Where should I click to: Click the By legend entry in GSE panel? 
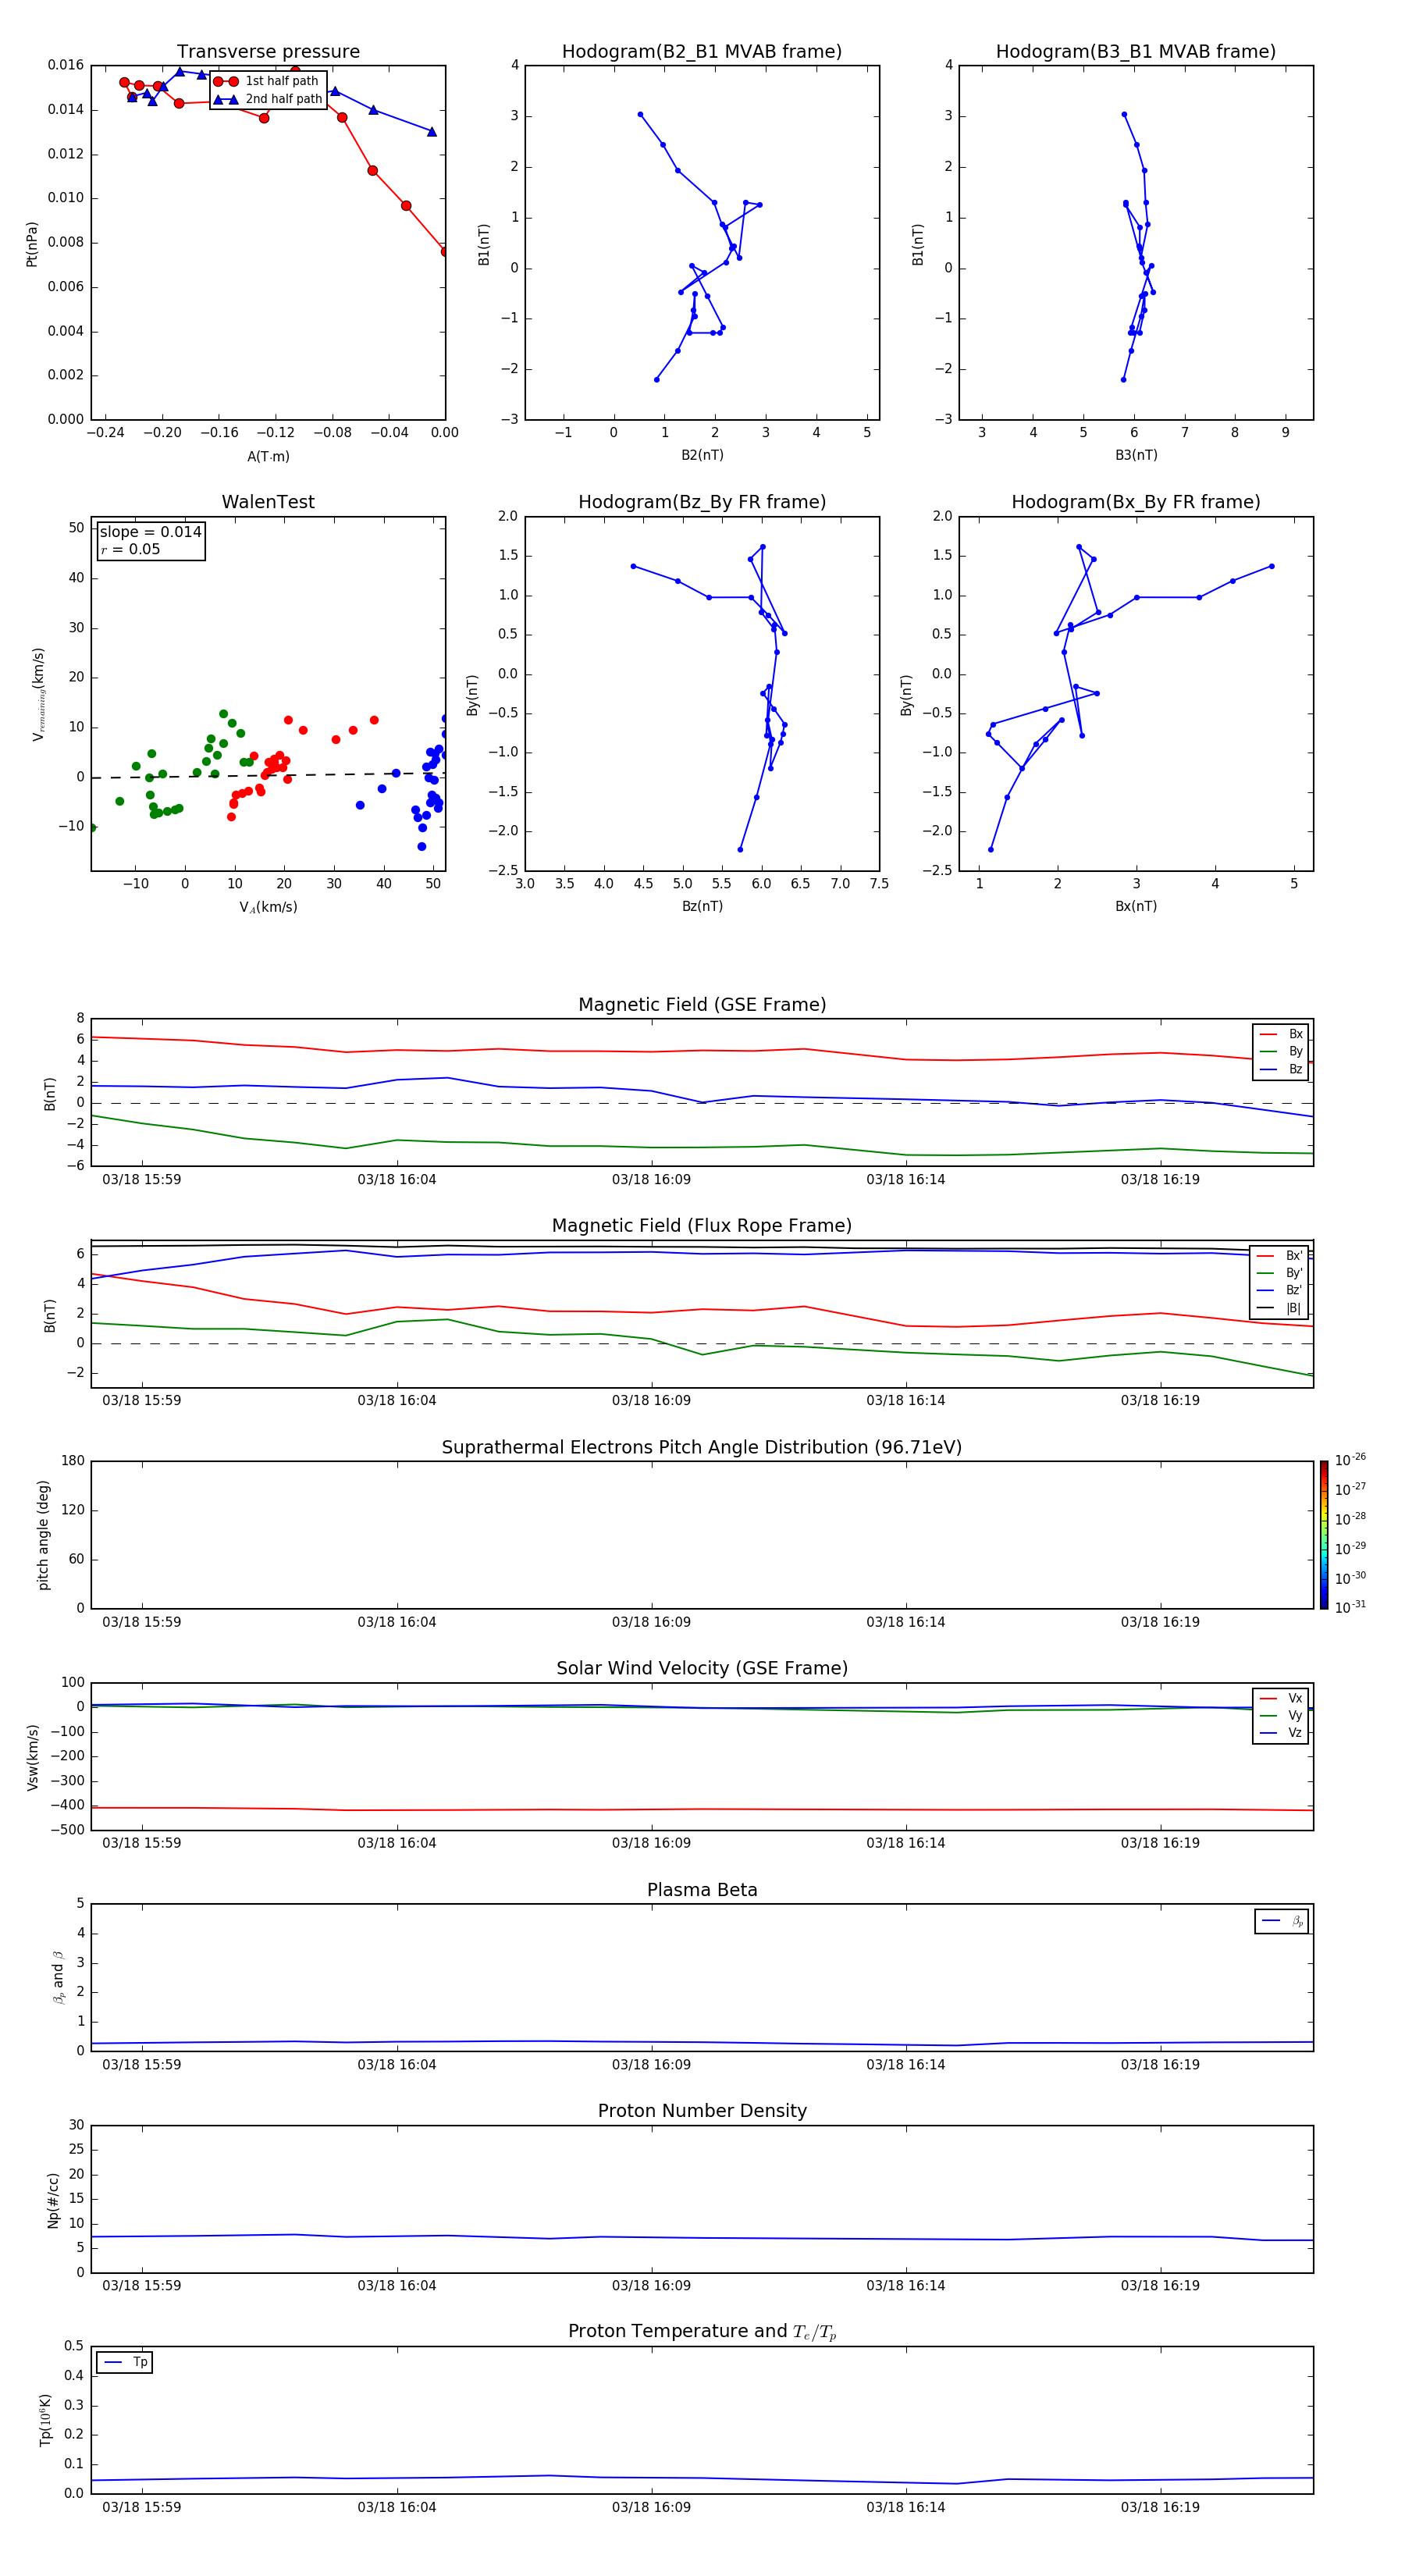tap(1281, 1051)
